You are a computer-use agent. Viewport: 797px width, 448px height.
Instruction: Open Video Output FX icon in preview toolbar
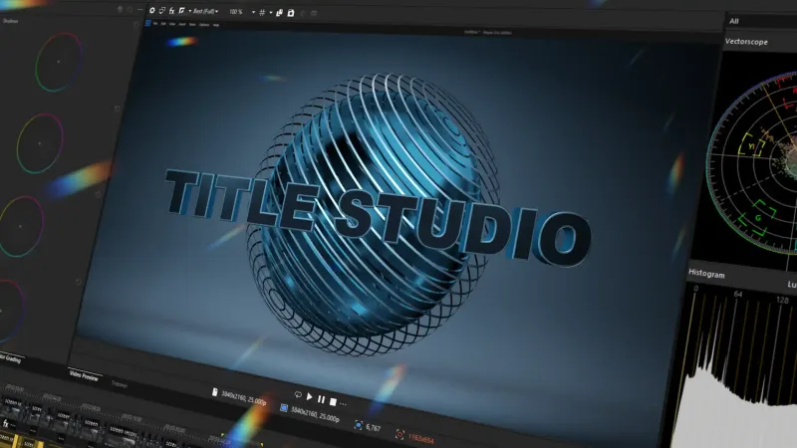pos(171,11)
